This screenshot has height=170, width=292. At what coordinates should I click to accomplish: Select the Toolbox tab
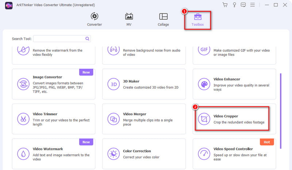coord(197,20)
